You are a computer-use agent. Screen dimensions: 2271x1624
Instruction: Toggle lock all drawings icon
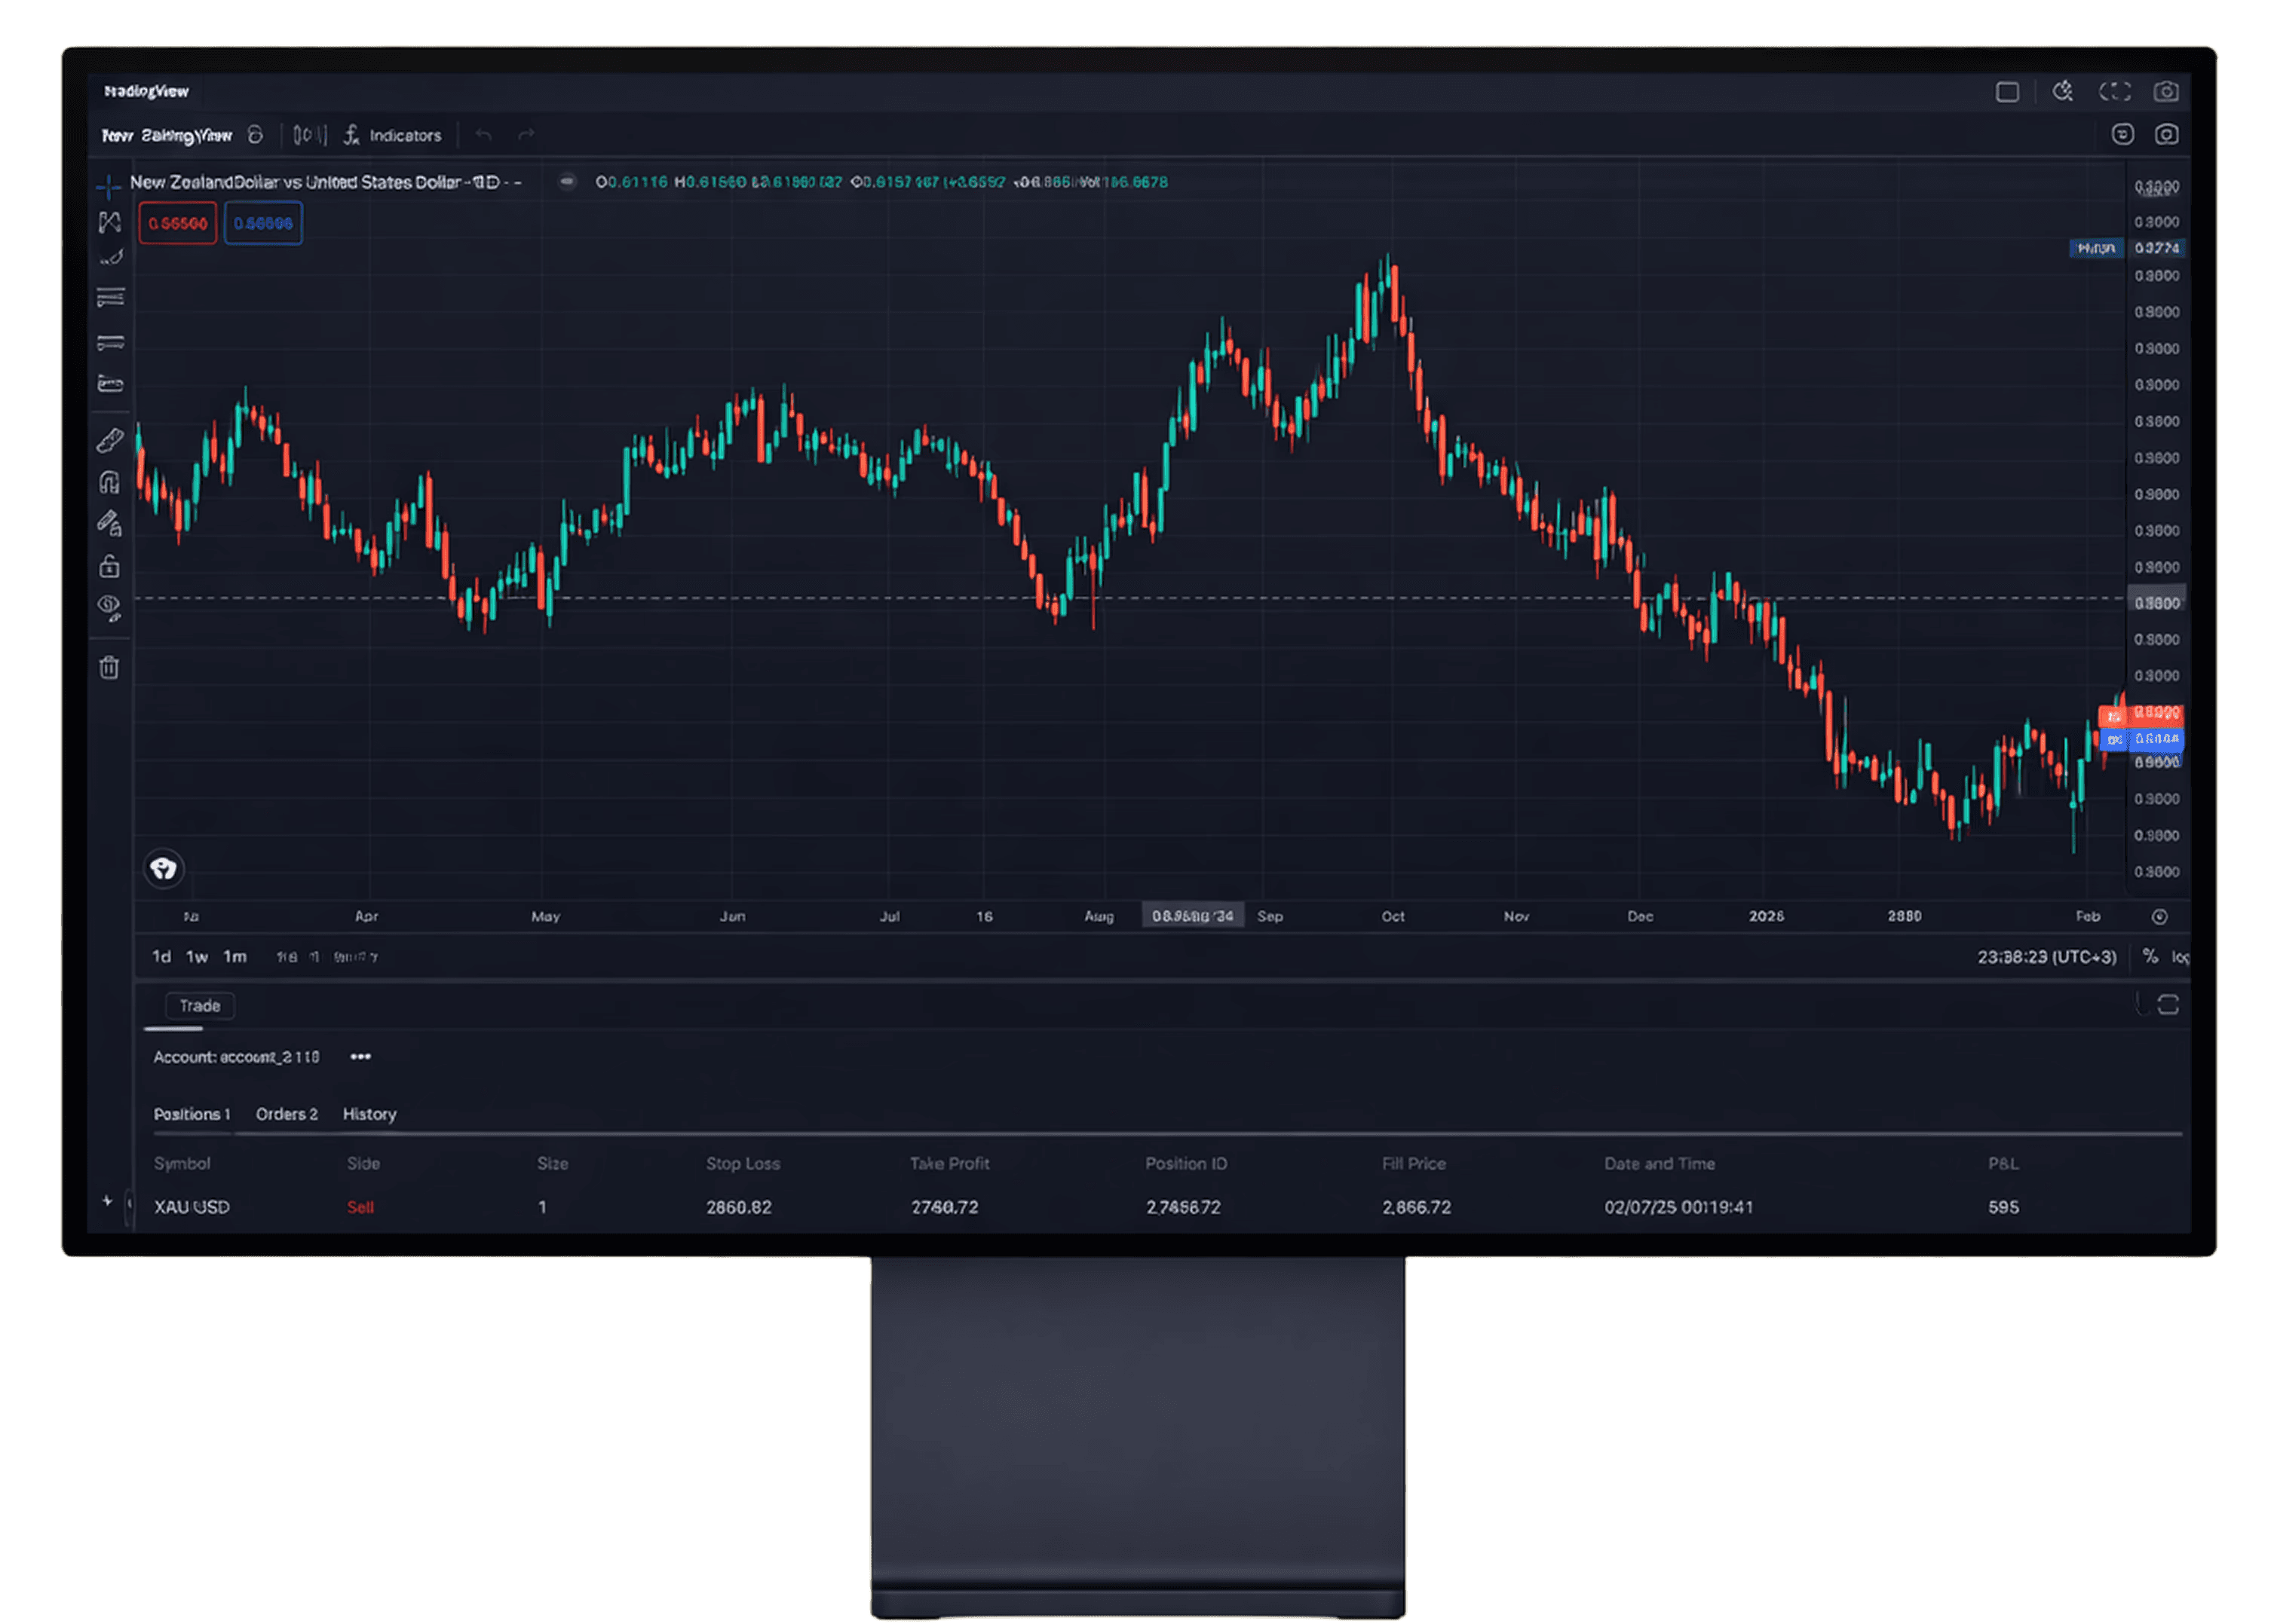click(109, 567)
